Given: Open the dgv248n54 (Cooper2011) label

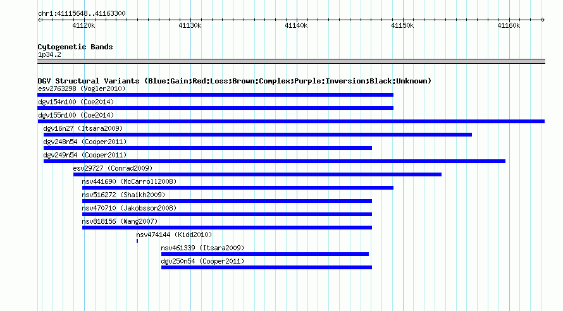Looking at the screenshot, I should 85,142.
